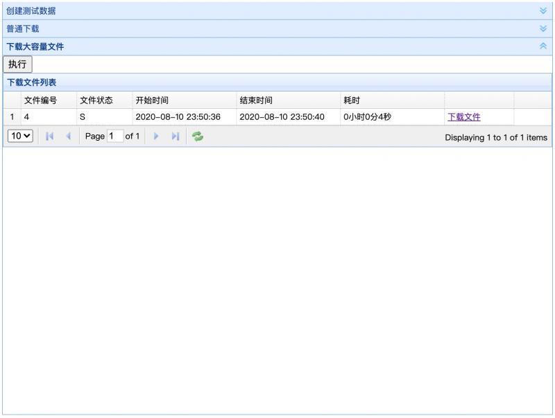
Task: Open the 下载文件 link
Action: click(x=463, y=117)
